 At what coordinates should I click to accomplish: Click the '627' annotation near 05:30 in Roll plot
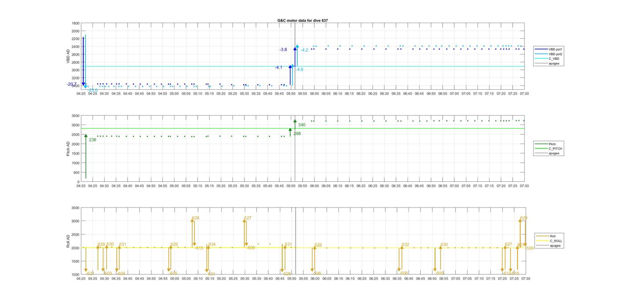(x=248, y=218)
